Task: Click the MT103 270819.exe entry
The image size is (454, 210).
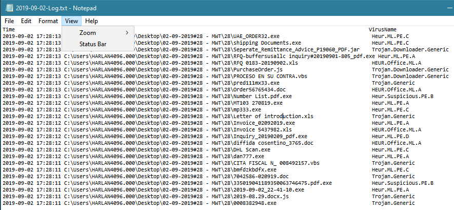Action: pos(258,103)
